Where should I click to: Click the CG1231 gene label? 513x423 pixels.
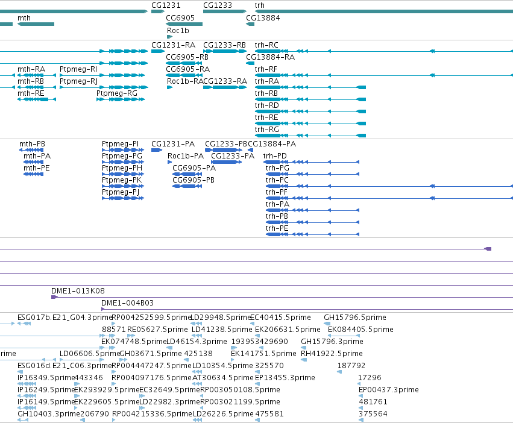[166, 5]
